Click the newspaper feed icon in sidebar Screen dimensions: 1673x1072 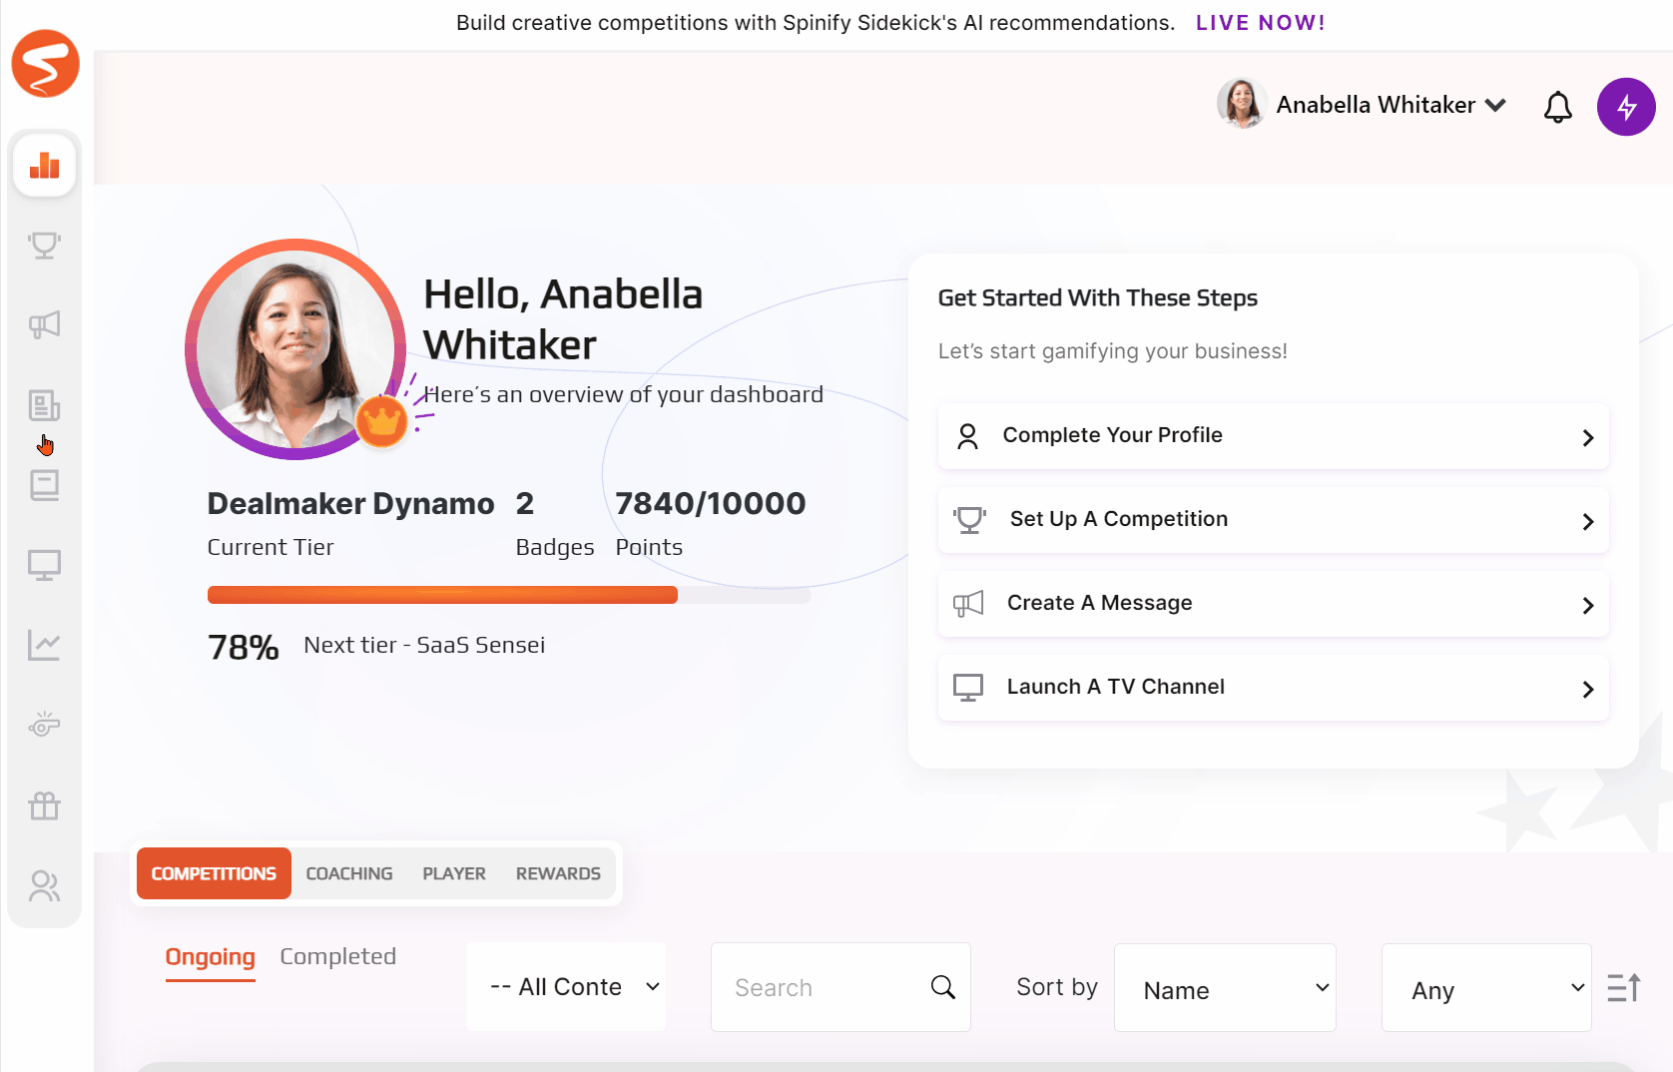[x=44, y=405]
